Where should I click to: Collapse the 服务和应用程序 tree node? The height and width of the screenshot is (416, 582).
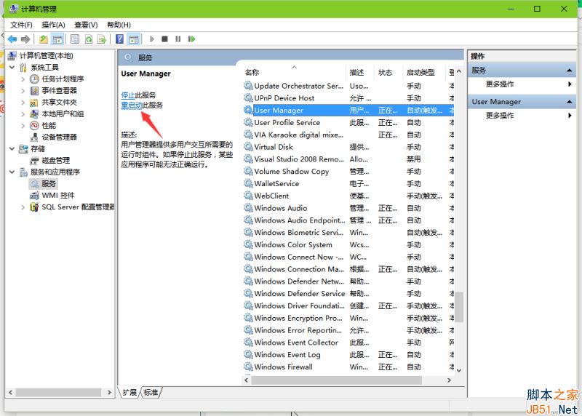(x=12, y=172)
